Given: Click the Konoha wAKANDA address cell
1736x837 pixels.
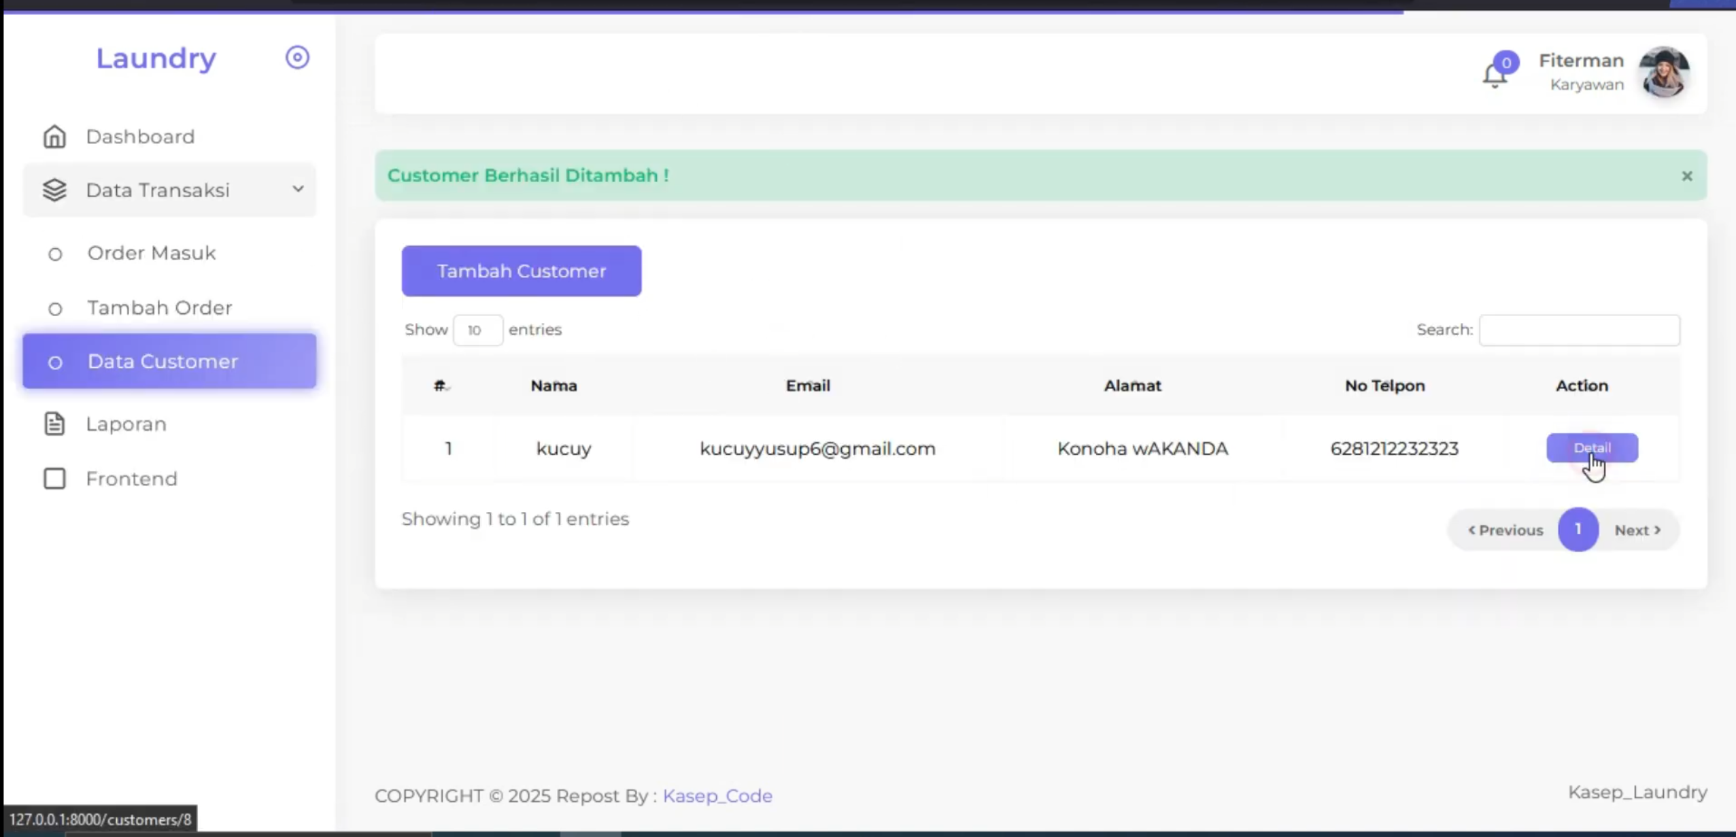Looking at the screenshot, I should coord(1142,449).
